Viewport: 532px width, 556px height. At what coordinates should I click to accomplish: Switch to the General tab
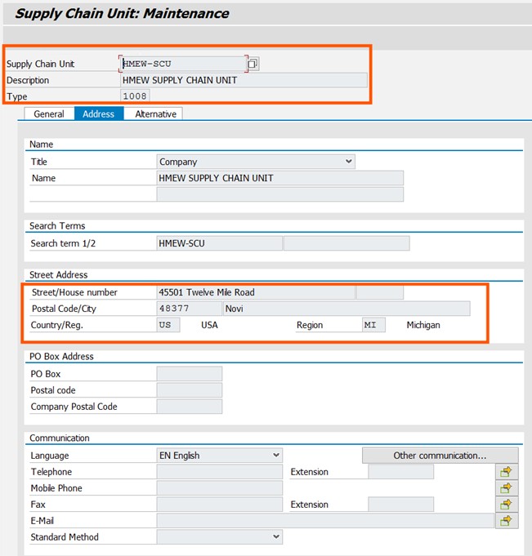pos(49,114)
